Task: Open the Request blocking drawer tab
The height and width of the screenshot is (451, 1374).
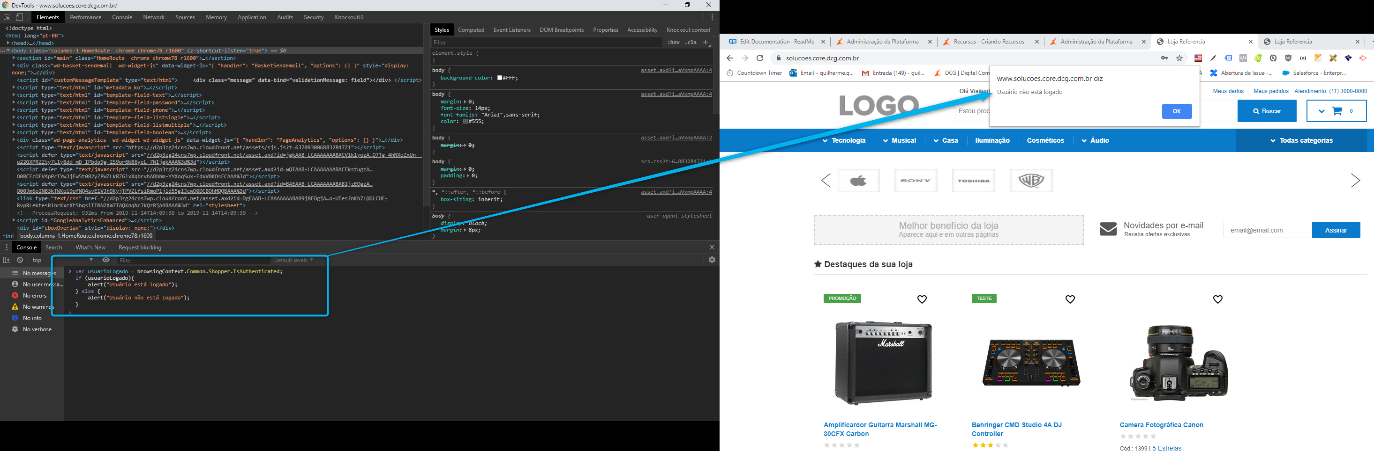Action: click(140, 247)
